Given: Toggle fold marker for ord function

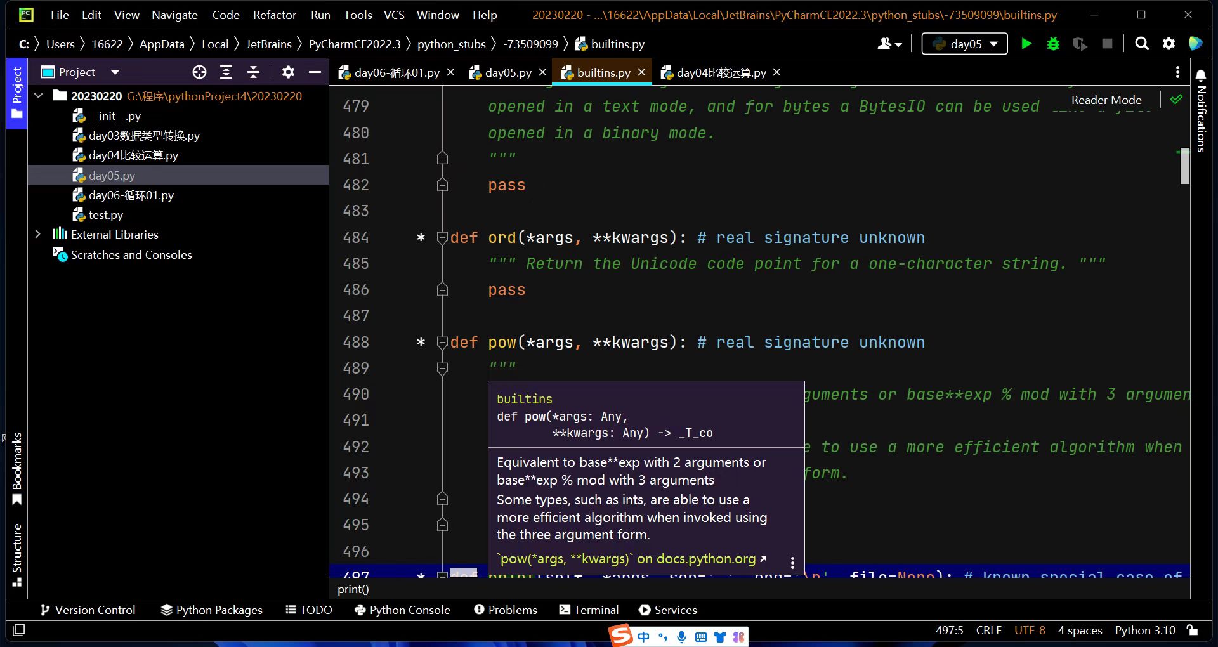Looking at the screenshot, I should (442, 238).
